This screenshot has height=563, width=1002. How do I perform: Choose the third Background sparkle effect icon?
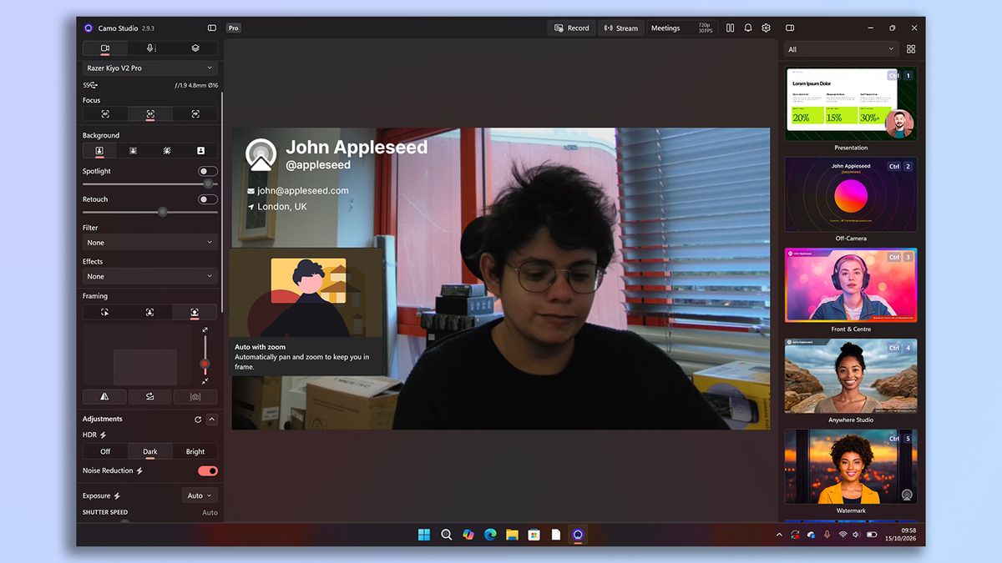[167, 151]
